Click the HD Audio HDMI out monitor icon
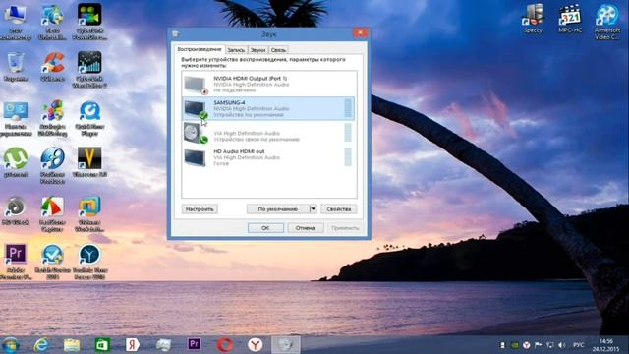This screenshot has height=354, width=629. 196,157
